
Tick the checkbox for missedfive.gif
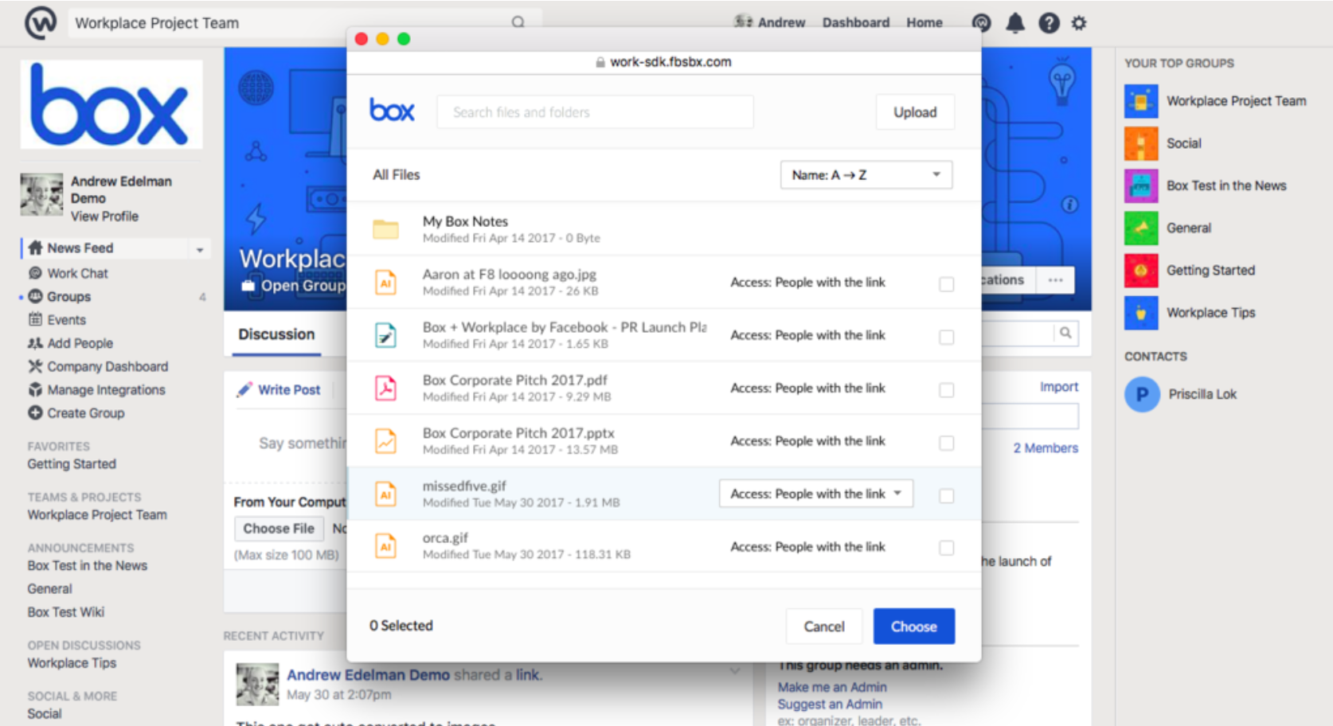[946, 496]
